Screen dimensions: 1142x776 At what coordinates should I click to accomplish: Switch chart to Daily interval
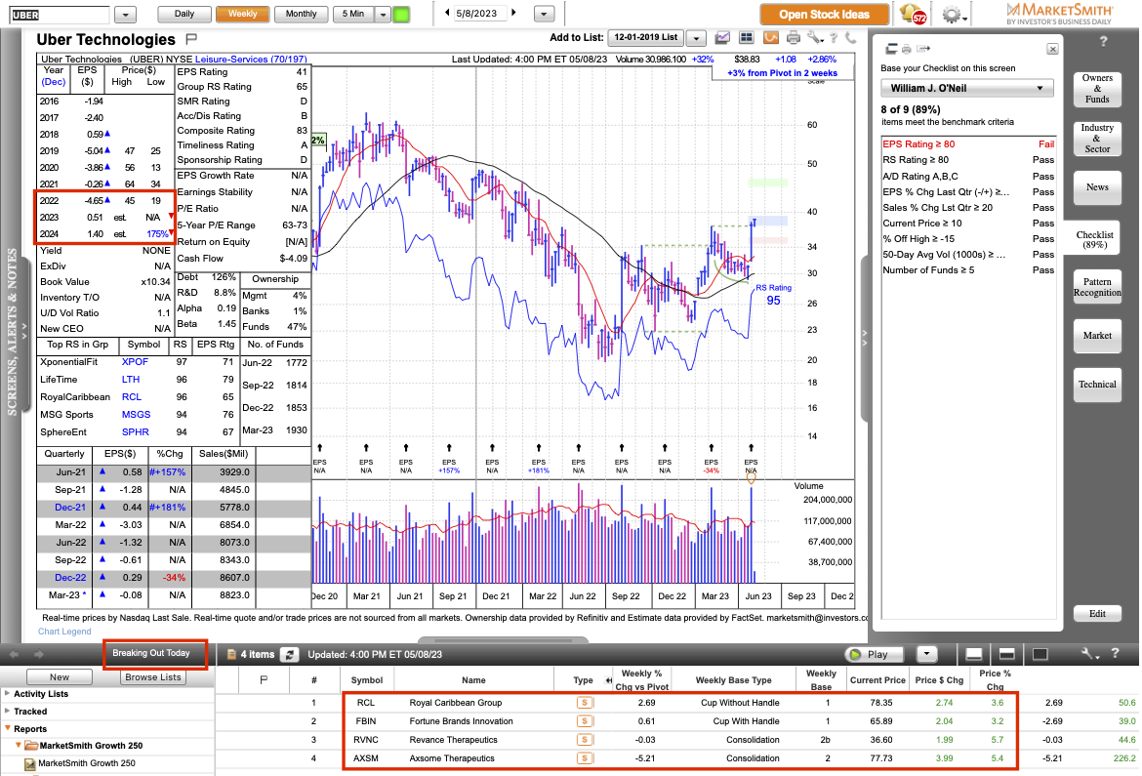[184, 14]
